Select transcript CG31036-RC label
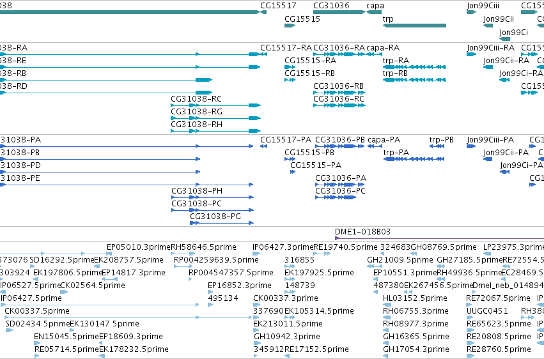The width and height of the screenshot is (544, 359). tap(339, 99)
